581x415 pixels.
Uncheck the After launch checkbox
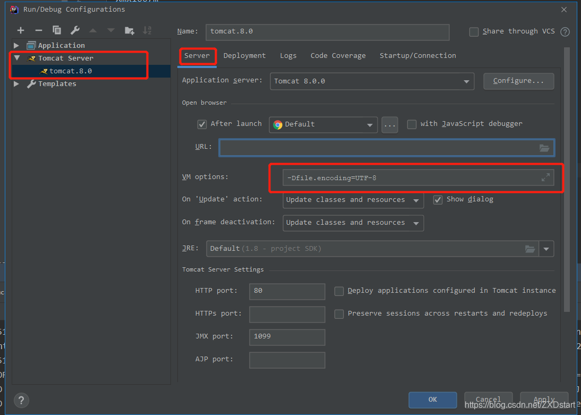coord(202,124)
